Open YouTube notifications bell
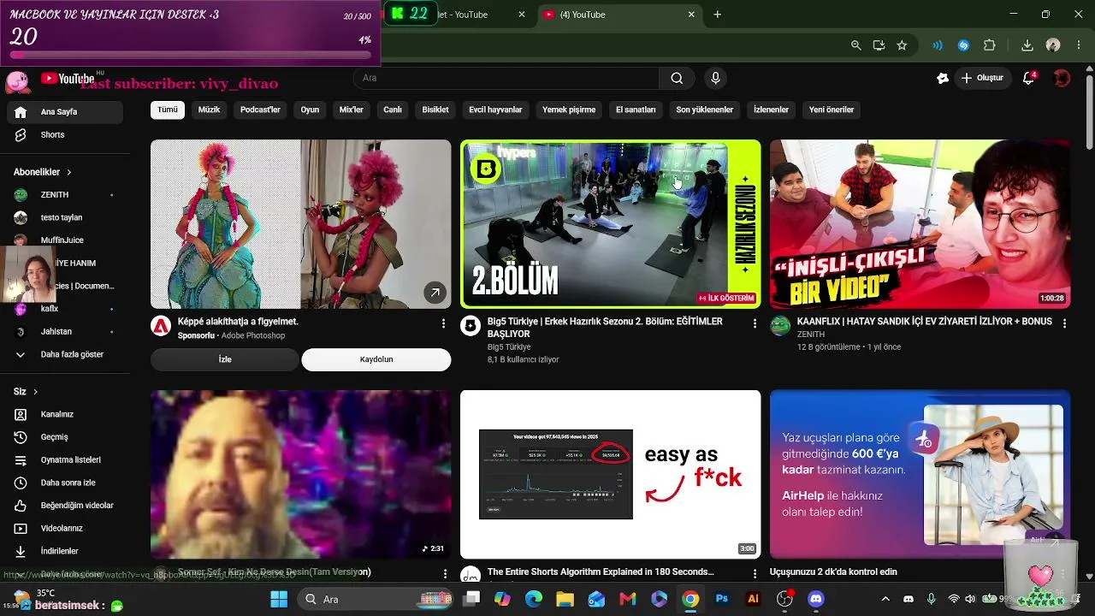 [x=1029, y=78]
